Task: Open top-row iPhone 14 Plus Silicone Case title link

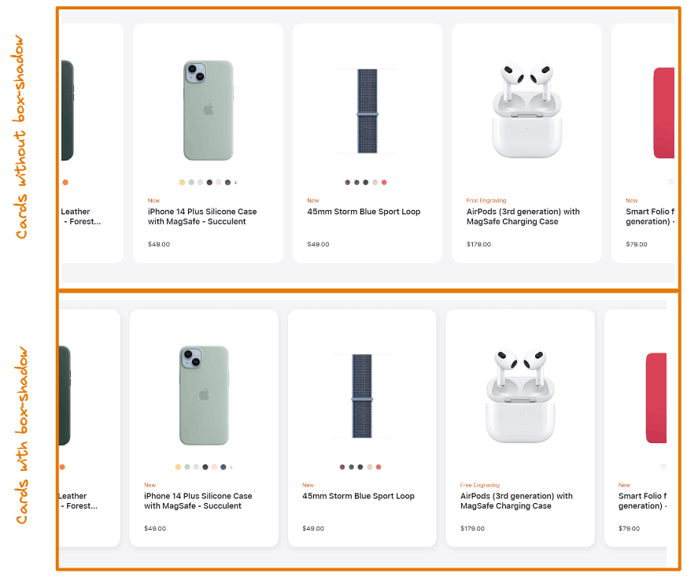Action: [202, 216]
